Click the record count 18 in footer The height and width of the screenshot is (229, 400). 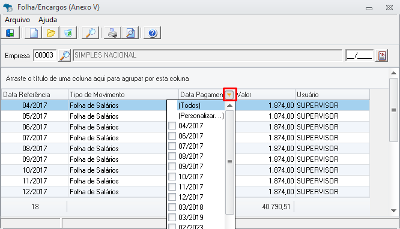(35, 207)
